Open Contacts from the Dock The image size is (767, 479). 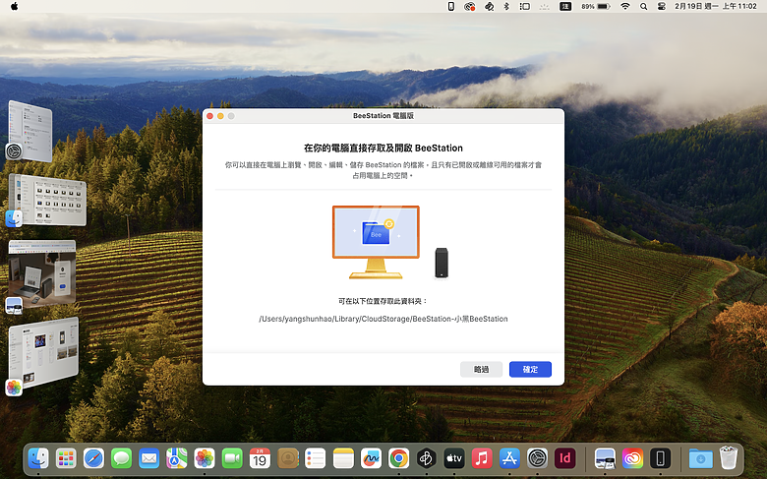coord(287,458)
